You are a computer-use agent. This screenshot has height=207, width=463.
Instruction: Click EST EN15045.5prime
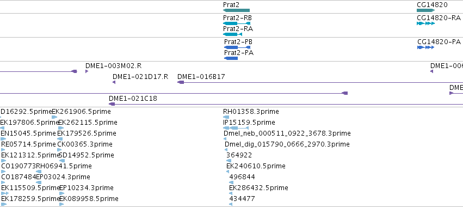(3, 139)
